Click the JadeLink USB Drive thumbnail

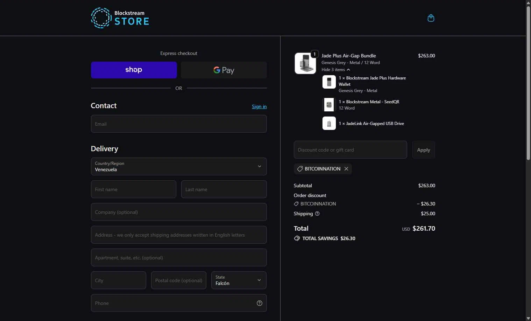[329, 123]
